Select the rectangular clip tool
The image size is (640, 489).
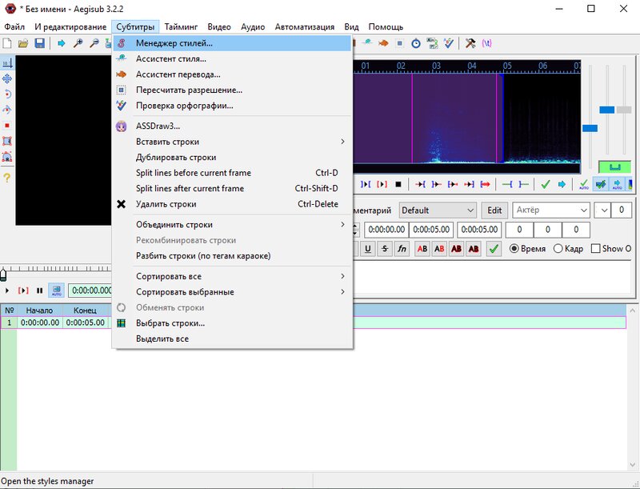pos(7,141)
